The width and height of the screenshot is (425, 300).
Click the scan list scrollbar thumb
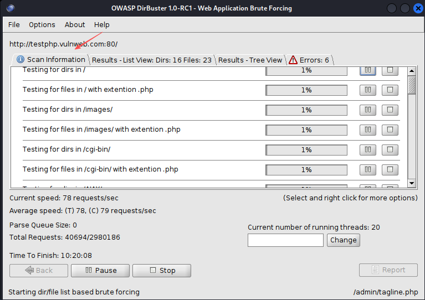point(412,85)
